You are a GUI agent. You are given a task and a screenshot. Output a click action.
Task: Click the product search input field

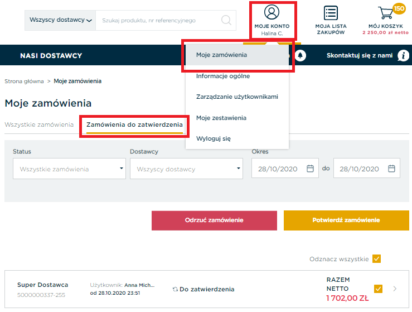click(158, 21)
